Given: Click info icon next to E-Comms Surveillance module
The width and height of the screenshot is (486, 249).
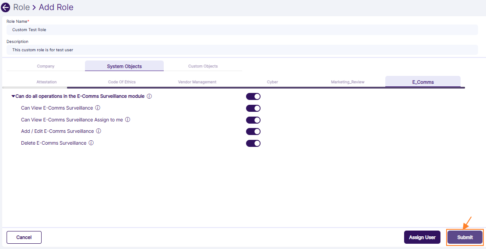Looking at the screenshot, I should point(149,96).
